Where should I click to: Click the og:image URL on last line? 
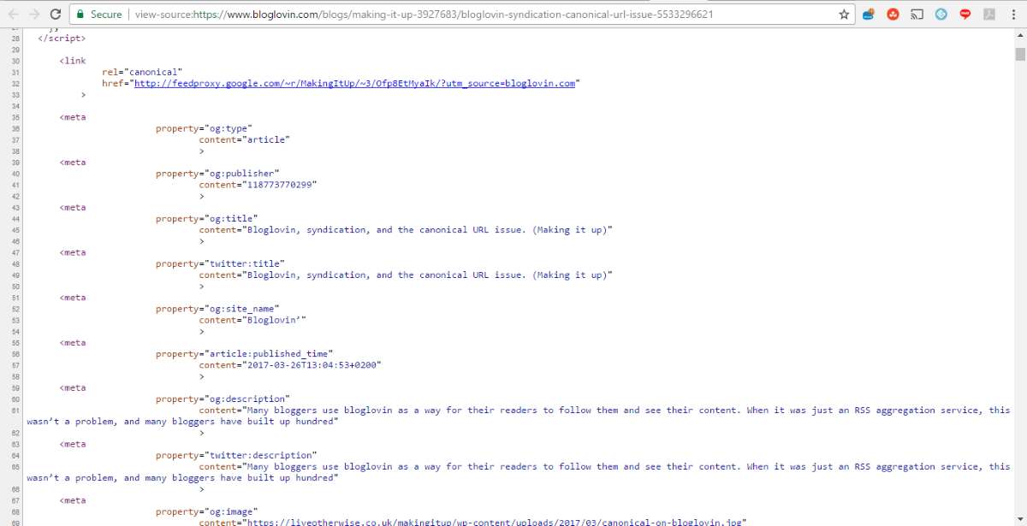494,521
